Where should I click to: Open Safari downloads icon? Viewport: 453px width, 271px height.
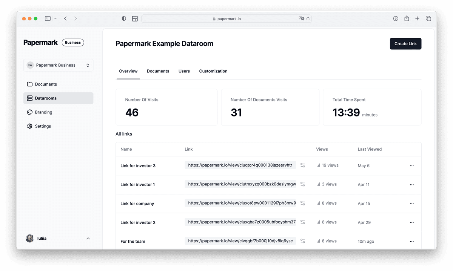point(396,18)
